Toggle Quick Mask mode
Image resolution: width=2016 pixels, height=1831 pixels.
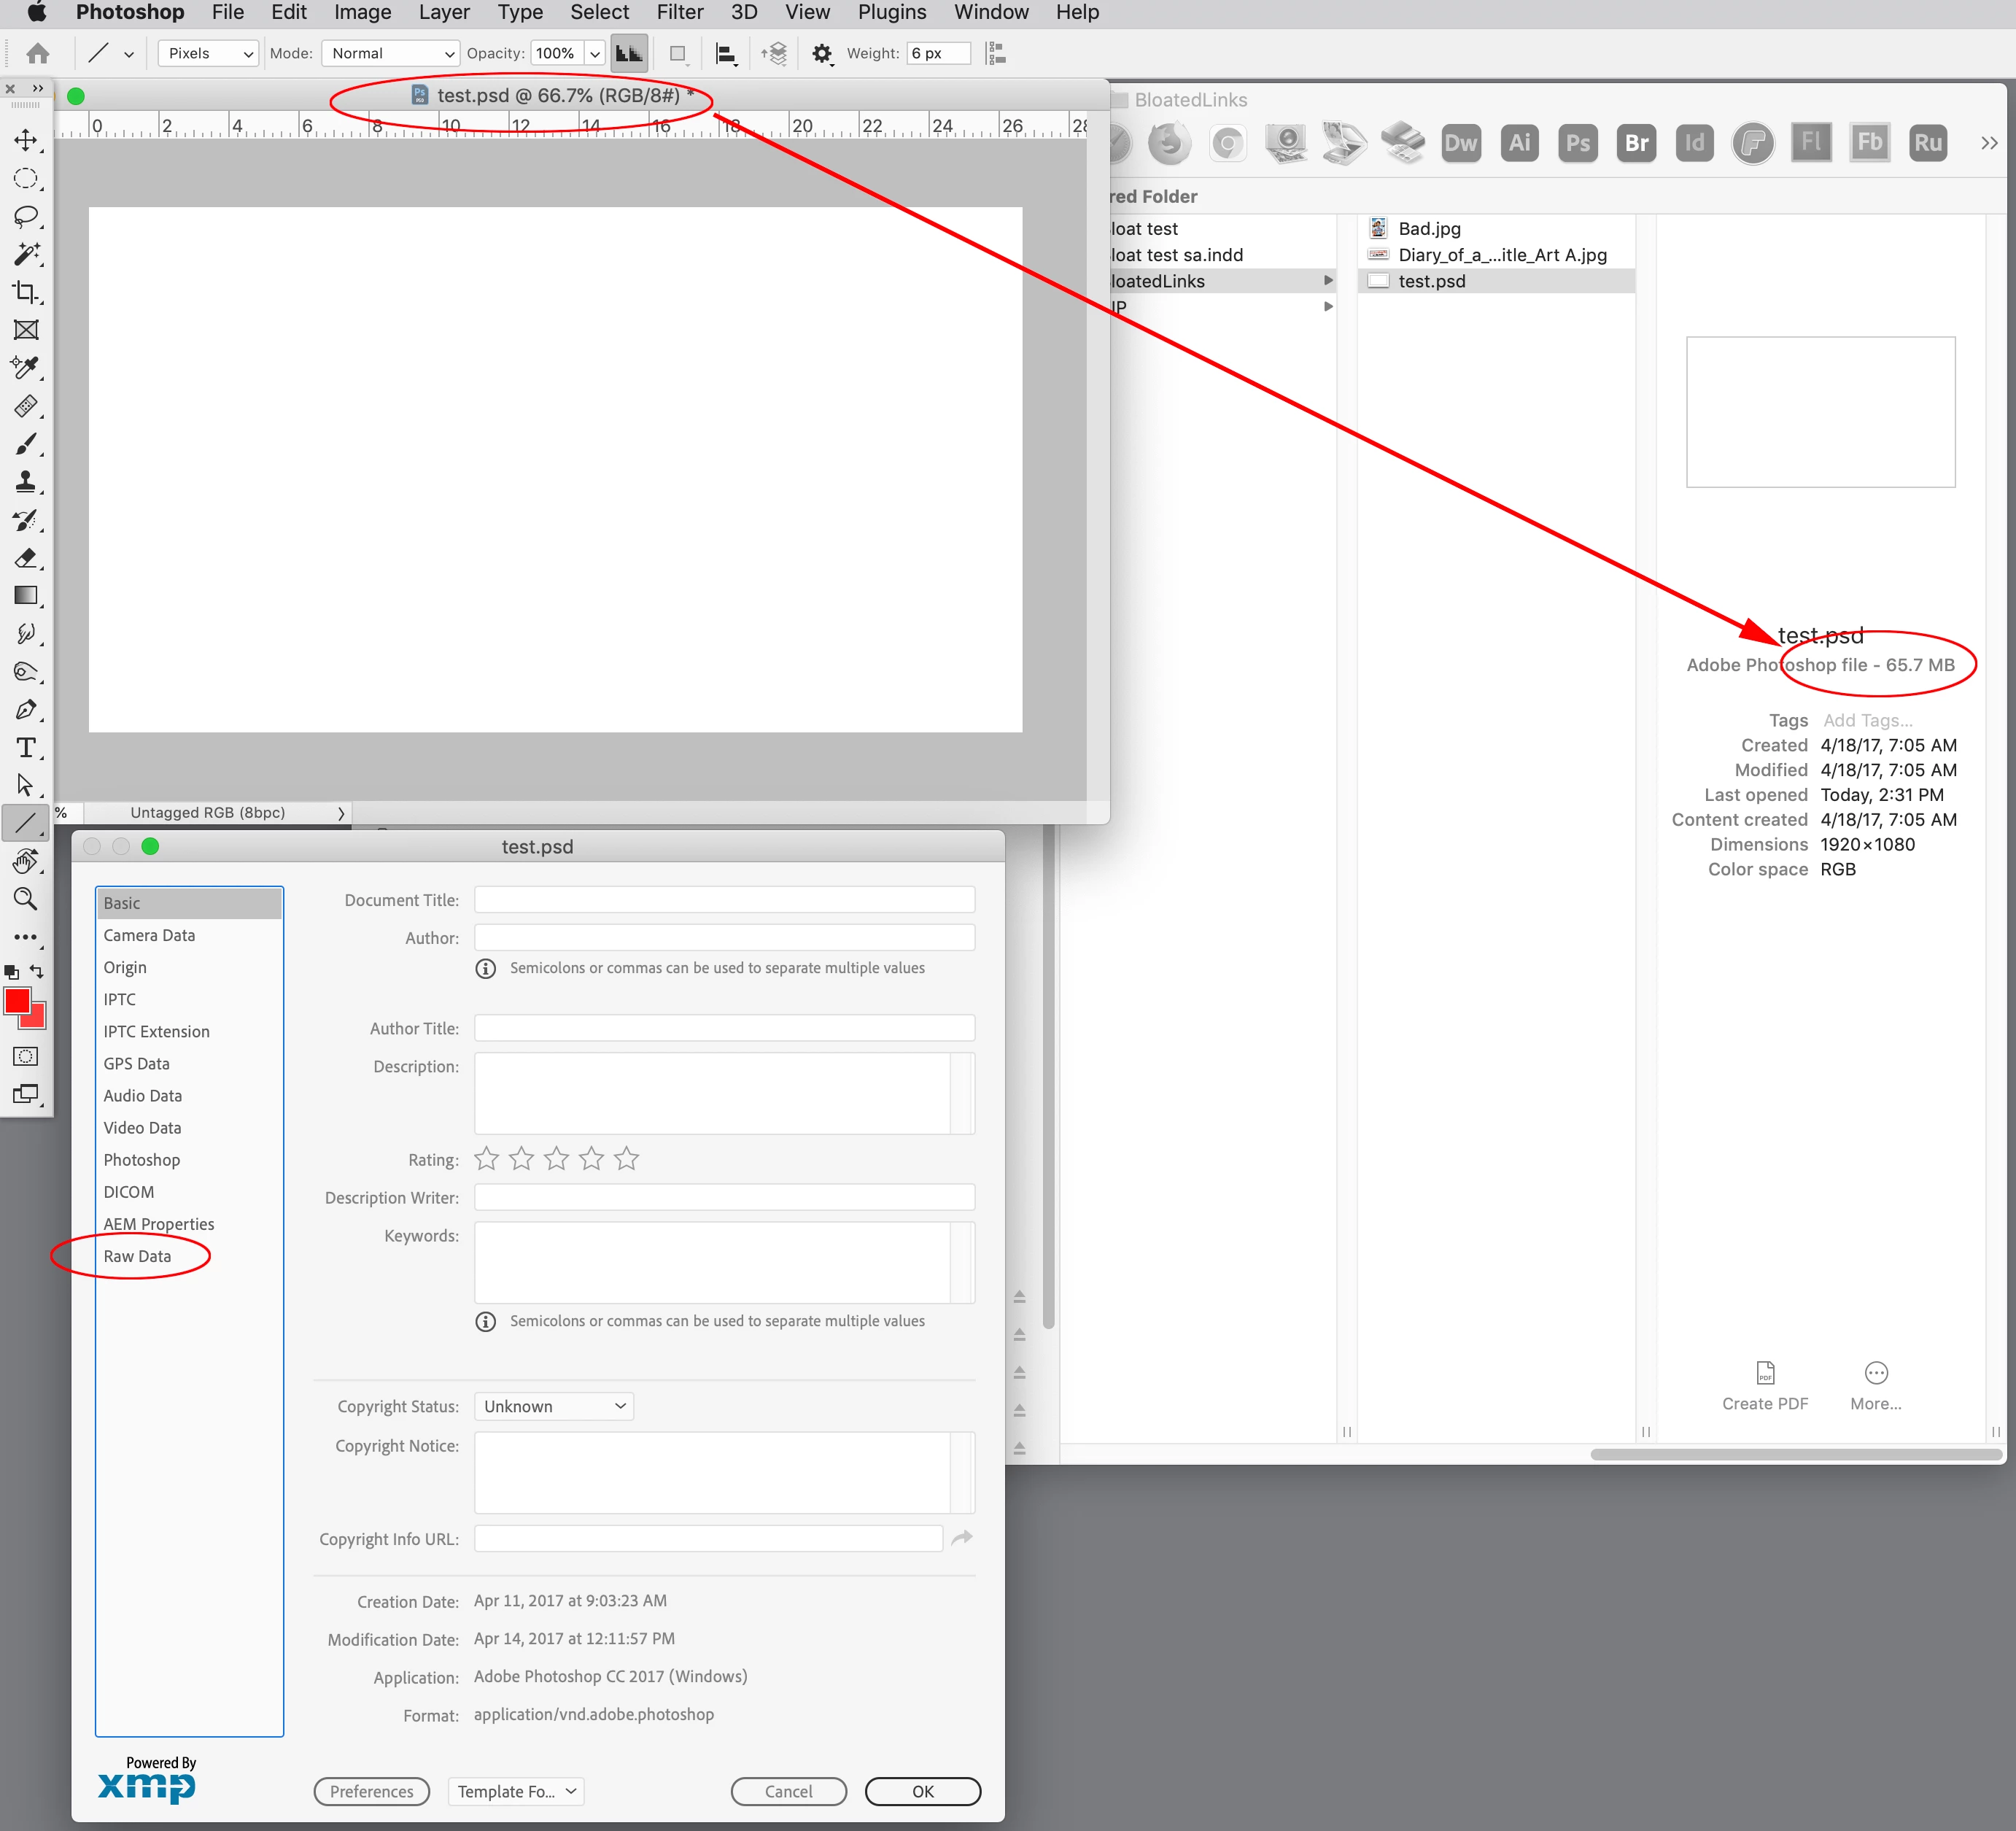[x=26, y=1056]
